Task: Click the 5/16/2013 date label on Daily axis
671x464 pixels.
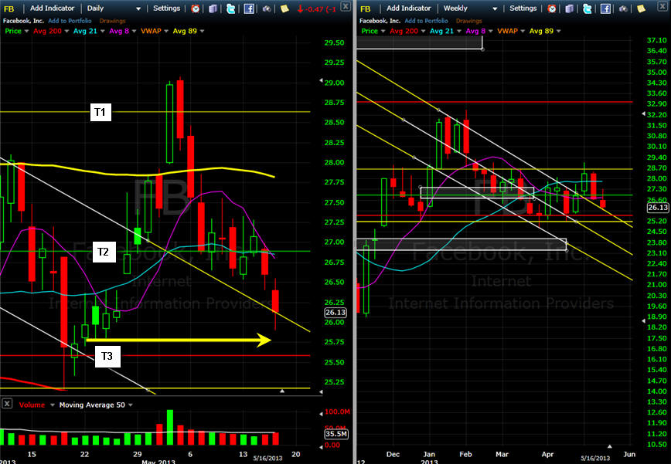Action: pos(268,459)
